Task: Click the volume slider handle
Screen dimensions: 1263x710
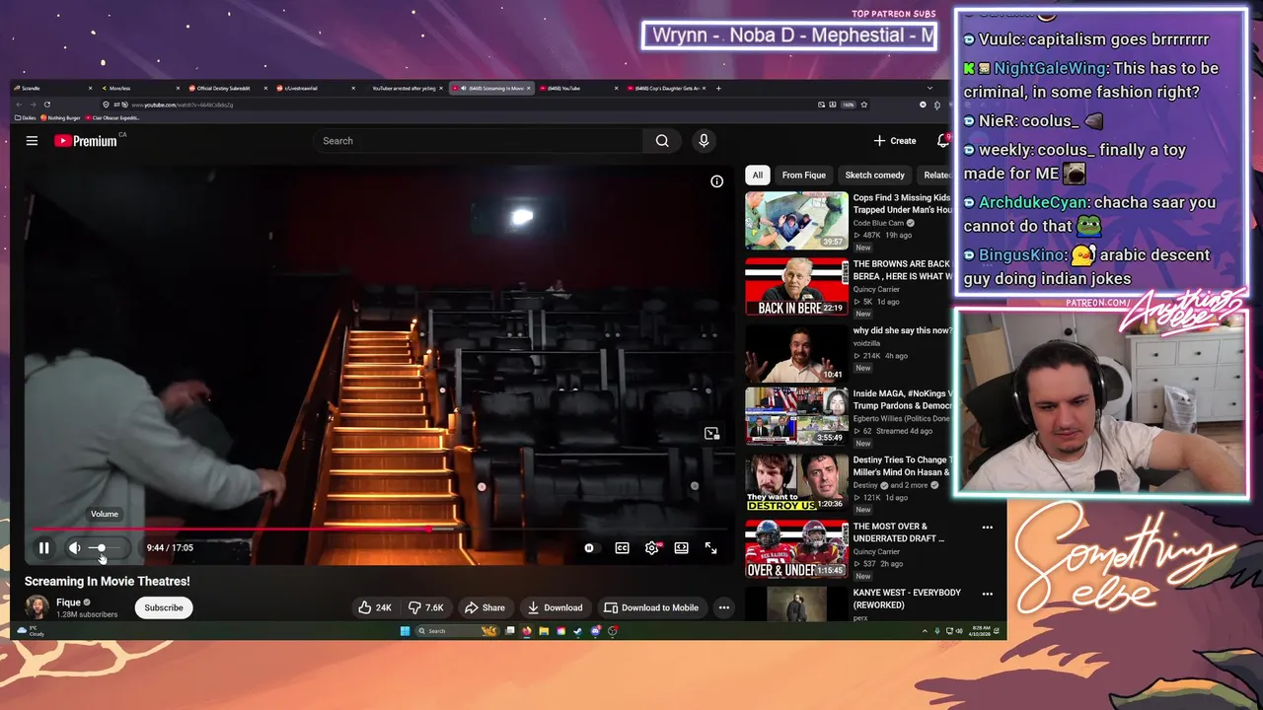Action: [101, 547]
